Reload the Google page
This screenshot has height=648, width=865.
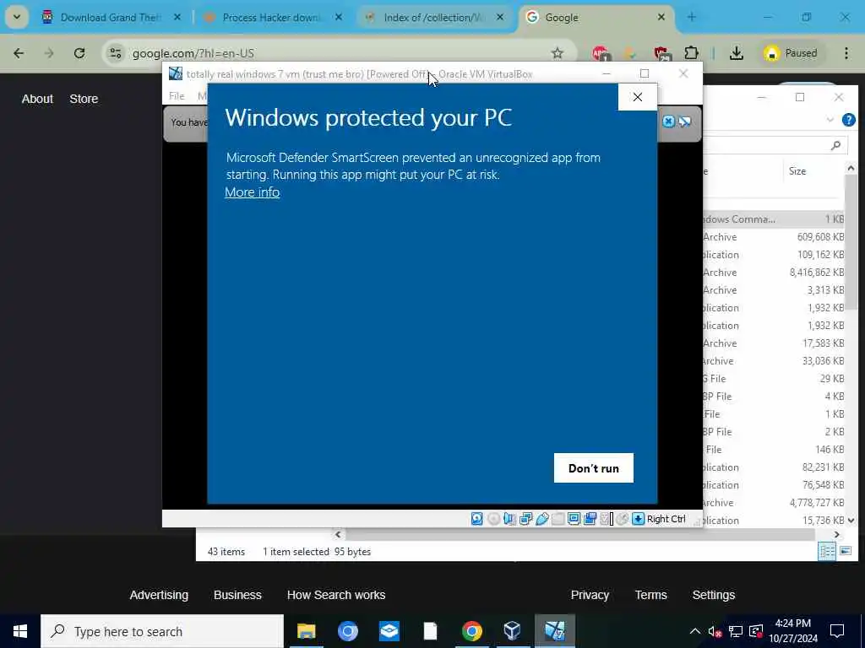click(79, 53)
